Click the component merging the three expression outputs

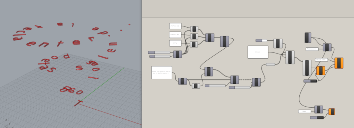click(x=210, y=38)
